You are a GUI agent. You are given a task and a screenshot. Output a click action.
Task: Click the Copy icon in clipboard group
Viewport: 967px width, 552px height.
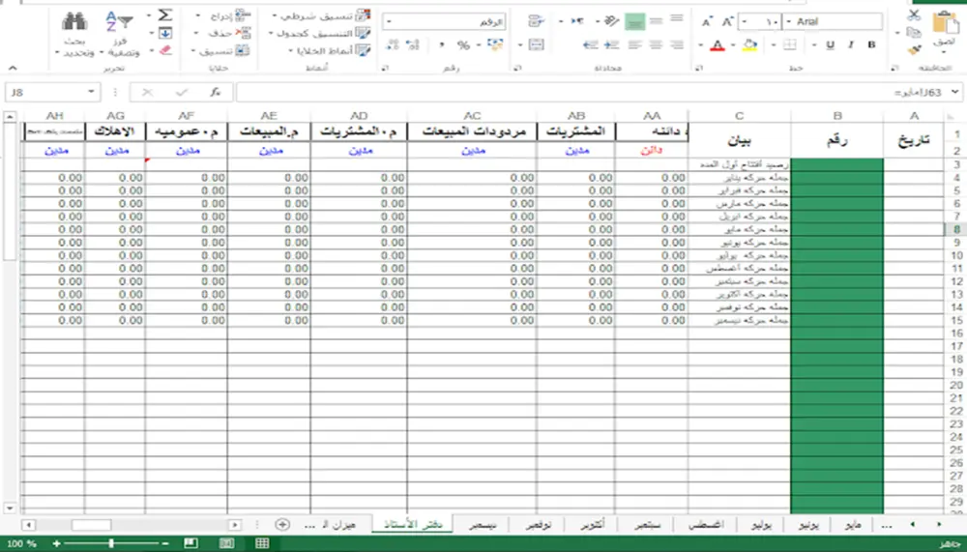coord(914,32)
